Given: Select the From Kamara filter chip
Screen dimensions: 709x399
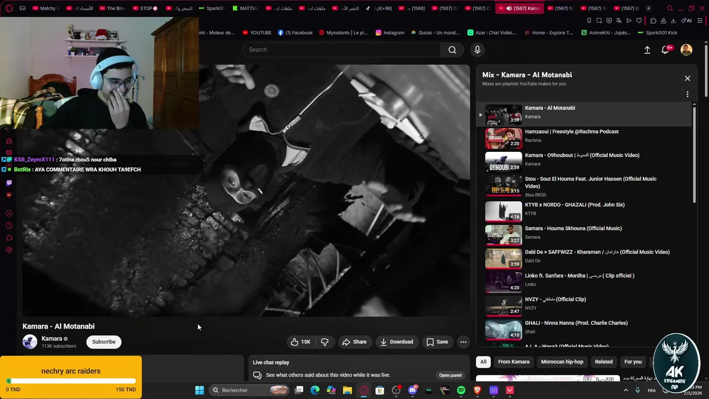Looking at the screenshot, I should click(513, 362).
